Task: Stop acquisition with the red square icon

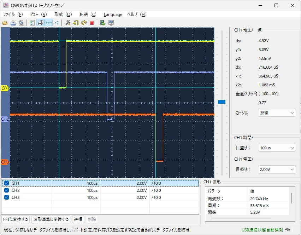Action: [x=92, y=23]
